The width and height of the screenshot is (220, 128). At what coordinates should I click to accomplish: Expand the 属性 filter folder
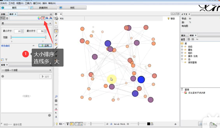pyautogui.click(x=182, y=50)
